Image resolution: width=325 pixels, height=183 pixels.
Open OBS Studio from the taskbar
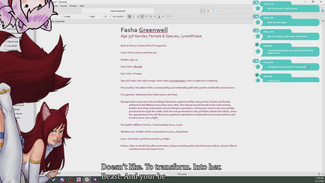pos(71,180)
